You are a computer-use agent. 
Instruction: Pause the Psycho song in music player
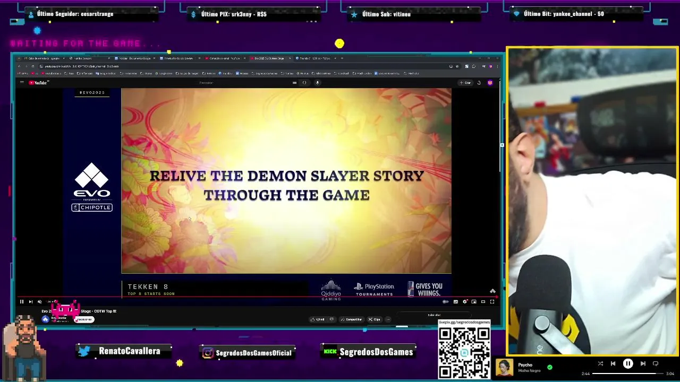[628, 364]
